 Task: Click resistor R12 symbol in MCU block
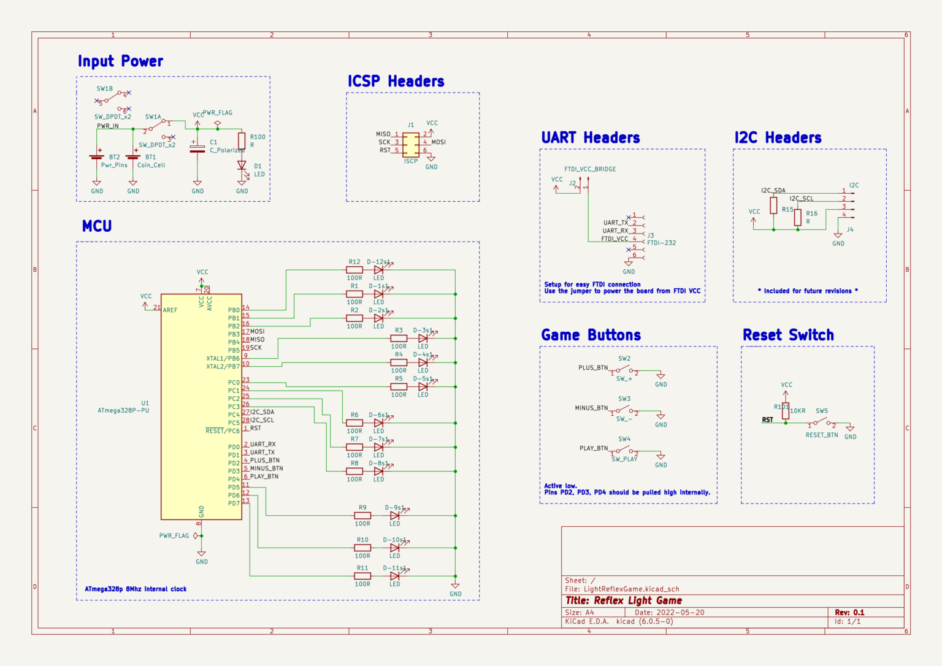click(354, 270)
